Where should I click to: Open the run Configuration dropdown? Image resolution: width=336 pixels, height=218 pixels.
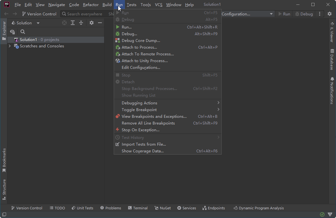(x=248, y=14)
